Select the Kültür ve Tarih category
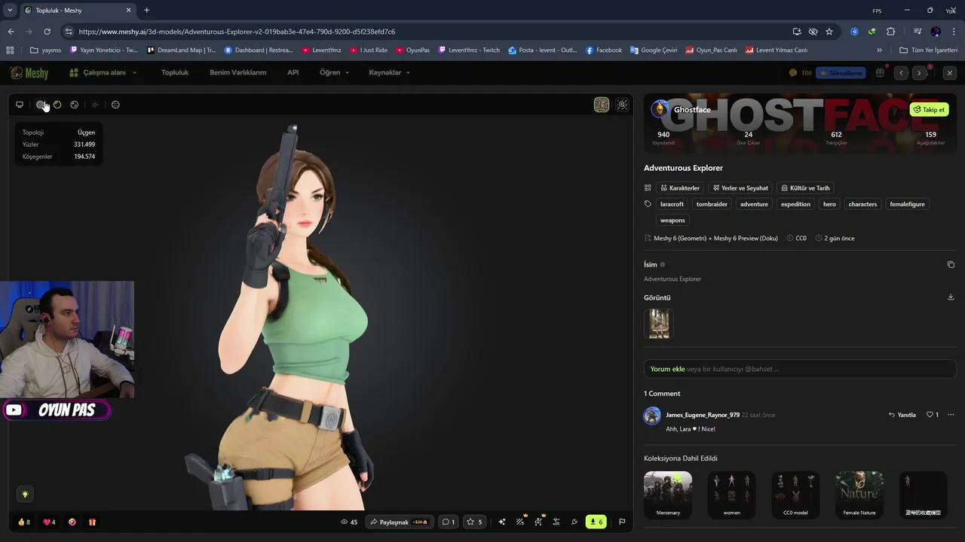The image size is (965, 542). [805, 188]
